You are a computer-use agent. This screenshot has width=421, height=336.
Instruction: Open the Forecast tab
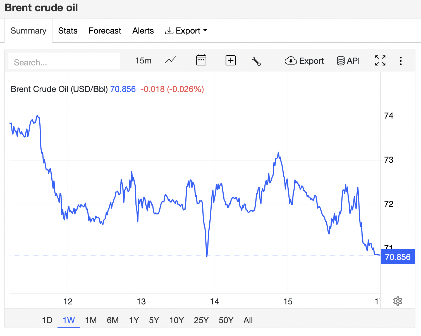click(x=105, y=30)
